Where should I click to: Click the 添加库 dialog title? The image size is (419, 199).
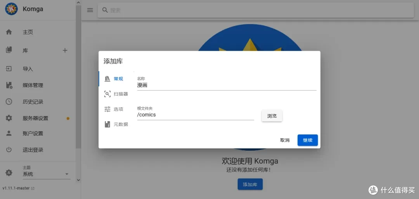pos(113,61)
